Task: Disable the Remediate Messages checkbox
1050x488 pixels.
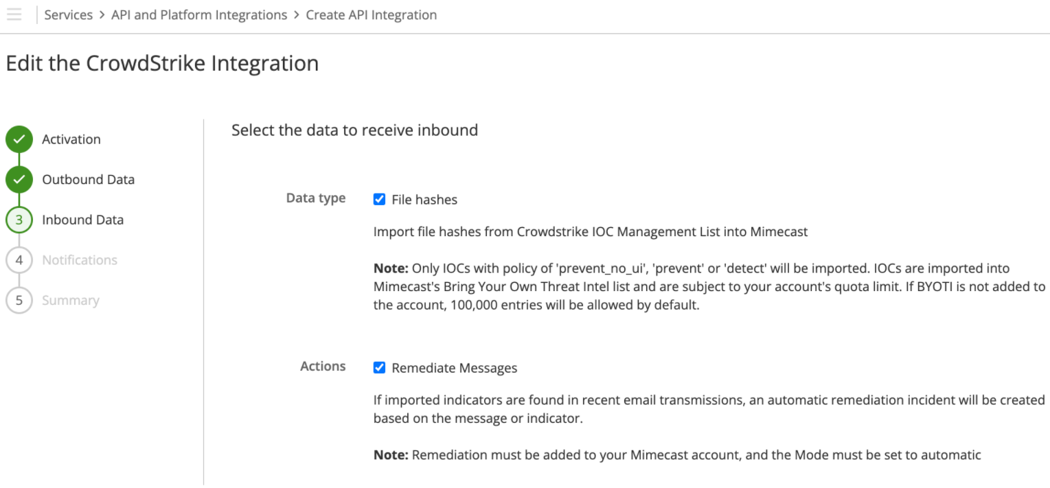Action: (x=379, y=368)
